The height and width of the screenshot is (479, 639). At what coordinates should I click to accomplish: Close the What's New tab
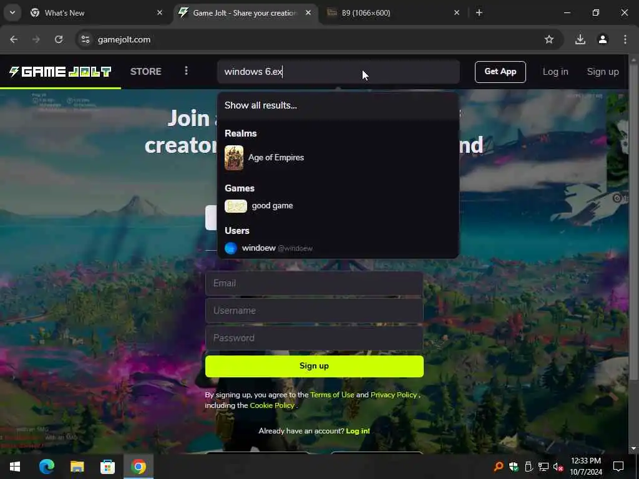click(x=160, y=13)
